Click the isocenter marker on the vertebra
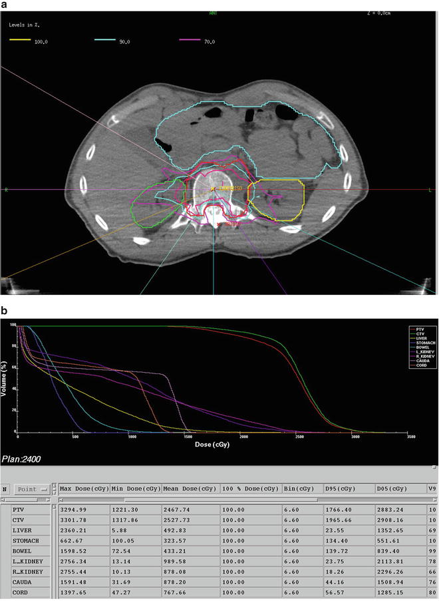The image size is (439, 601). click(x=213, y=190)
